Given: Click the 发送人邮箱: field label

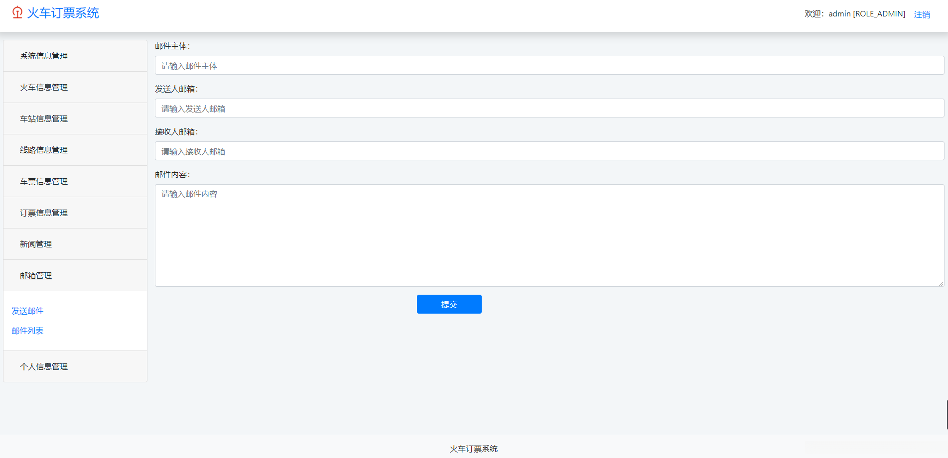Looking at the screenshot, I should [176, 89].
